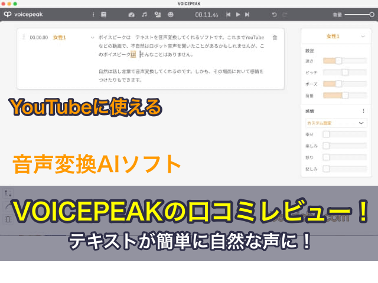The width and height of the screenshot is (378, 283).
Task: Click the curve tool icon in left strip
Action: coord(7,206)
